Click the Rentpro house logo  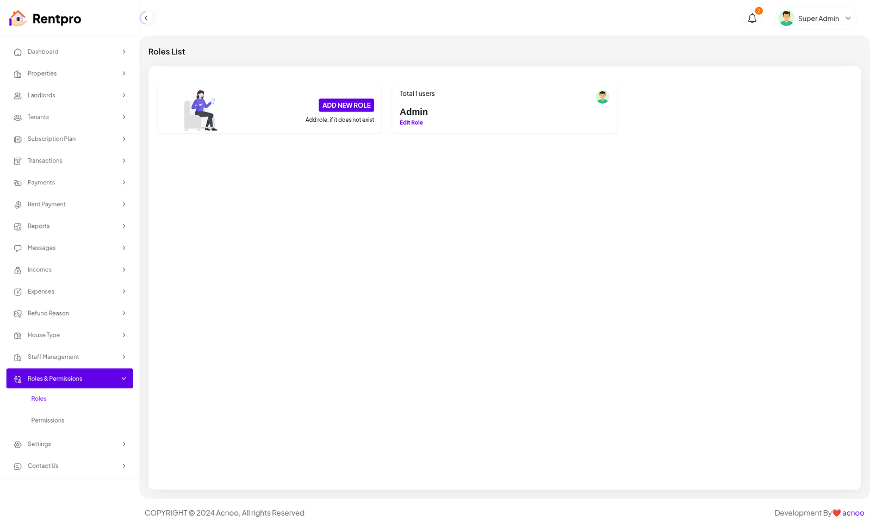(17, 18)
